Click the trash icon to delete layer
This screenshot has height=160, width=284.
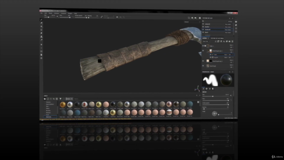(233, 41)
